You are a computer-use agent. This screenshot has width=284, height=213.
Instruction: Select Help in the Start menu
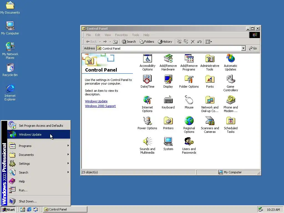pyautogui.click(x=39, y=181)
